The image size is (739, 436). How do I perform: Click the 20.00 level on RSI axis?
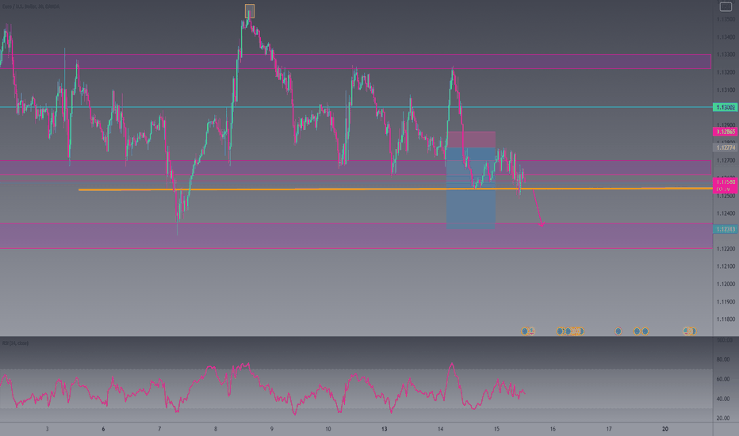tap(723, 418)
